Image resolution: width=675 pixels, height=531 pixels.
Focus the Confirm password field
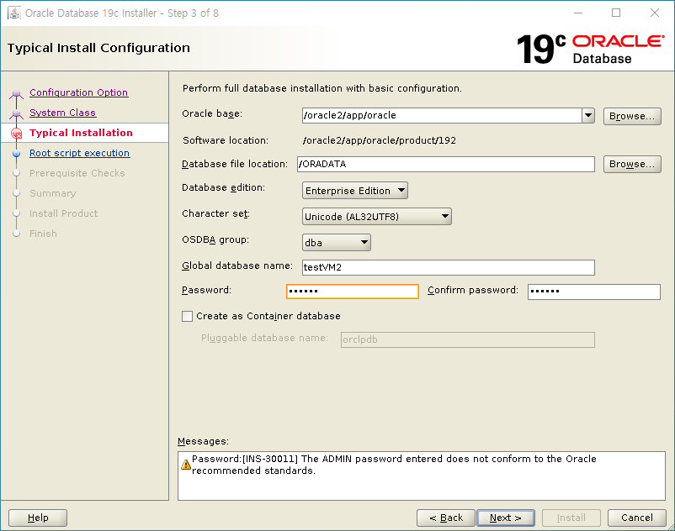(594, 292)
